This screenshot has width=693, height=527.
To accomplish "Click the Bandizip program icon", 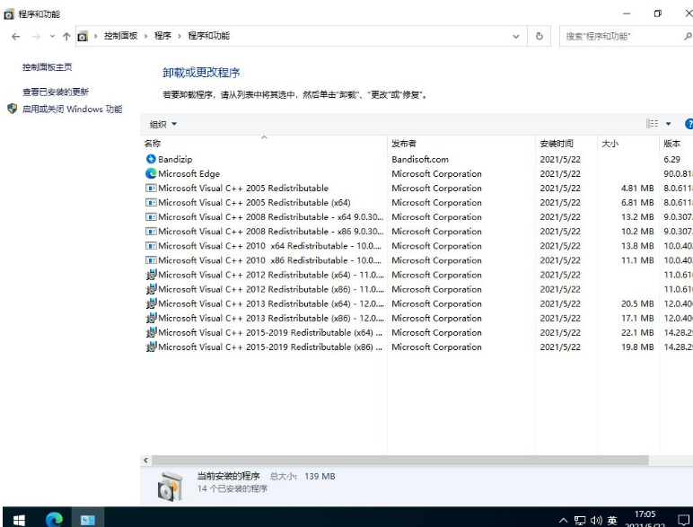I will [x=151, y=159].
